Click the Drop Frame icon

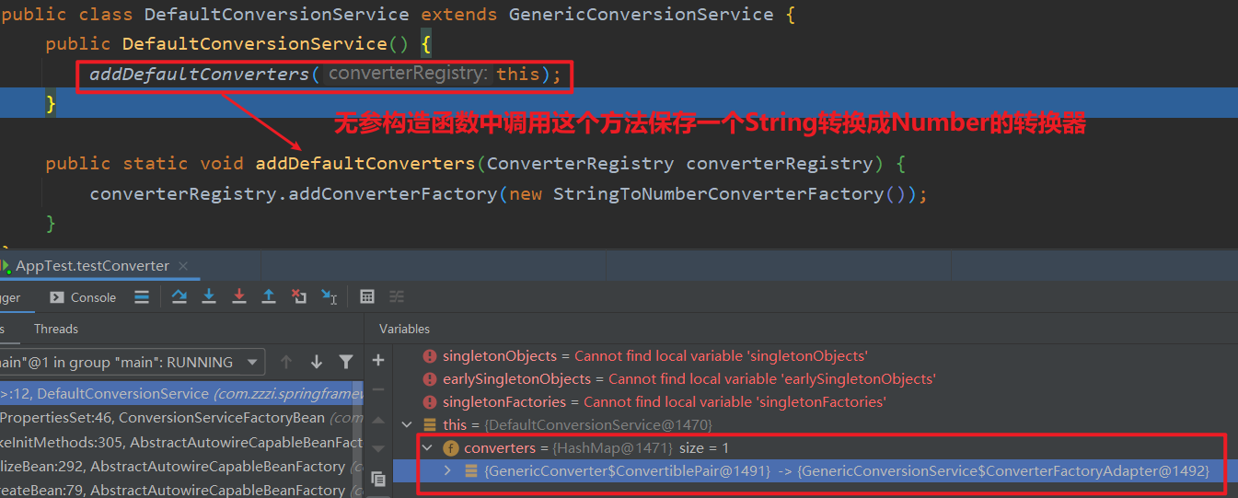(299, 296)
